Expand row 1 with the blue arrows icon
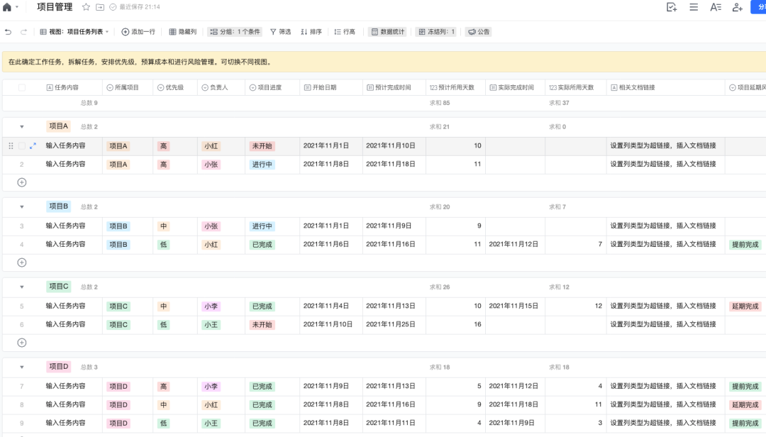766x437 pixels. (x=33, y=146)
